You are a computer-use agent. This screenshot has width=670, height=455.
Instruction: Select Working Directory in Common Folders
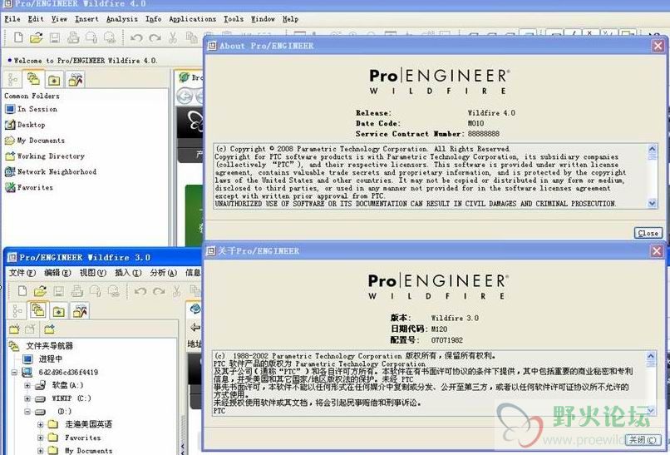click(44, 156)
